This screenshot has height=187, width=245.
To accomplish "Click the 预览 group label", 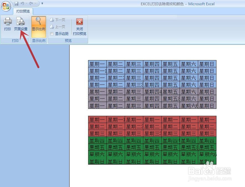I will tap(68, 41).
